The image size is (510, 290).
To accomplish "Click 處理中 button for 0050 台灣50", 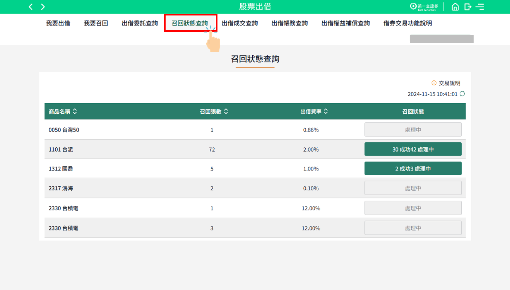I will point(413,130).
